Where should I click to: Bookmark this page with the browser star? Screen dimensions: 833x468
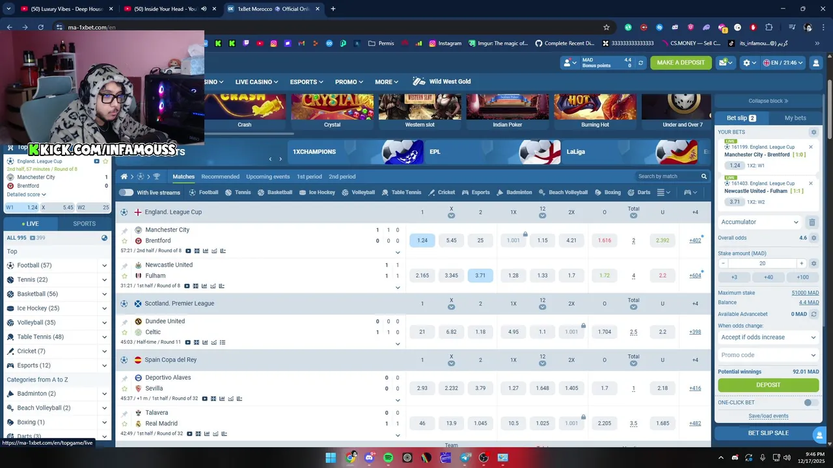click(607, 27)
